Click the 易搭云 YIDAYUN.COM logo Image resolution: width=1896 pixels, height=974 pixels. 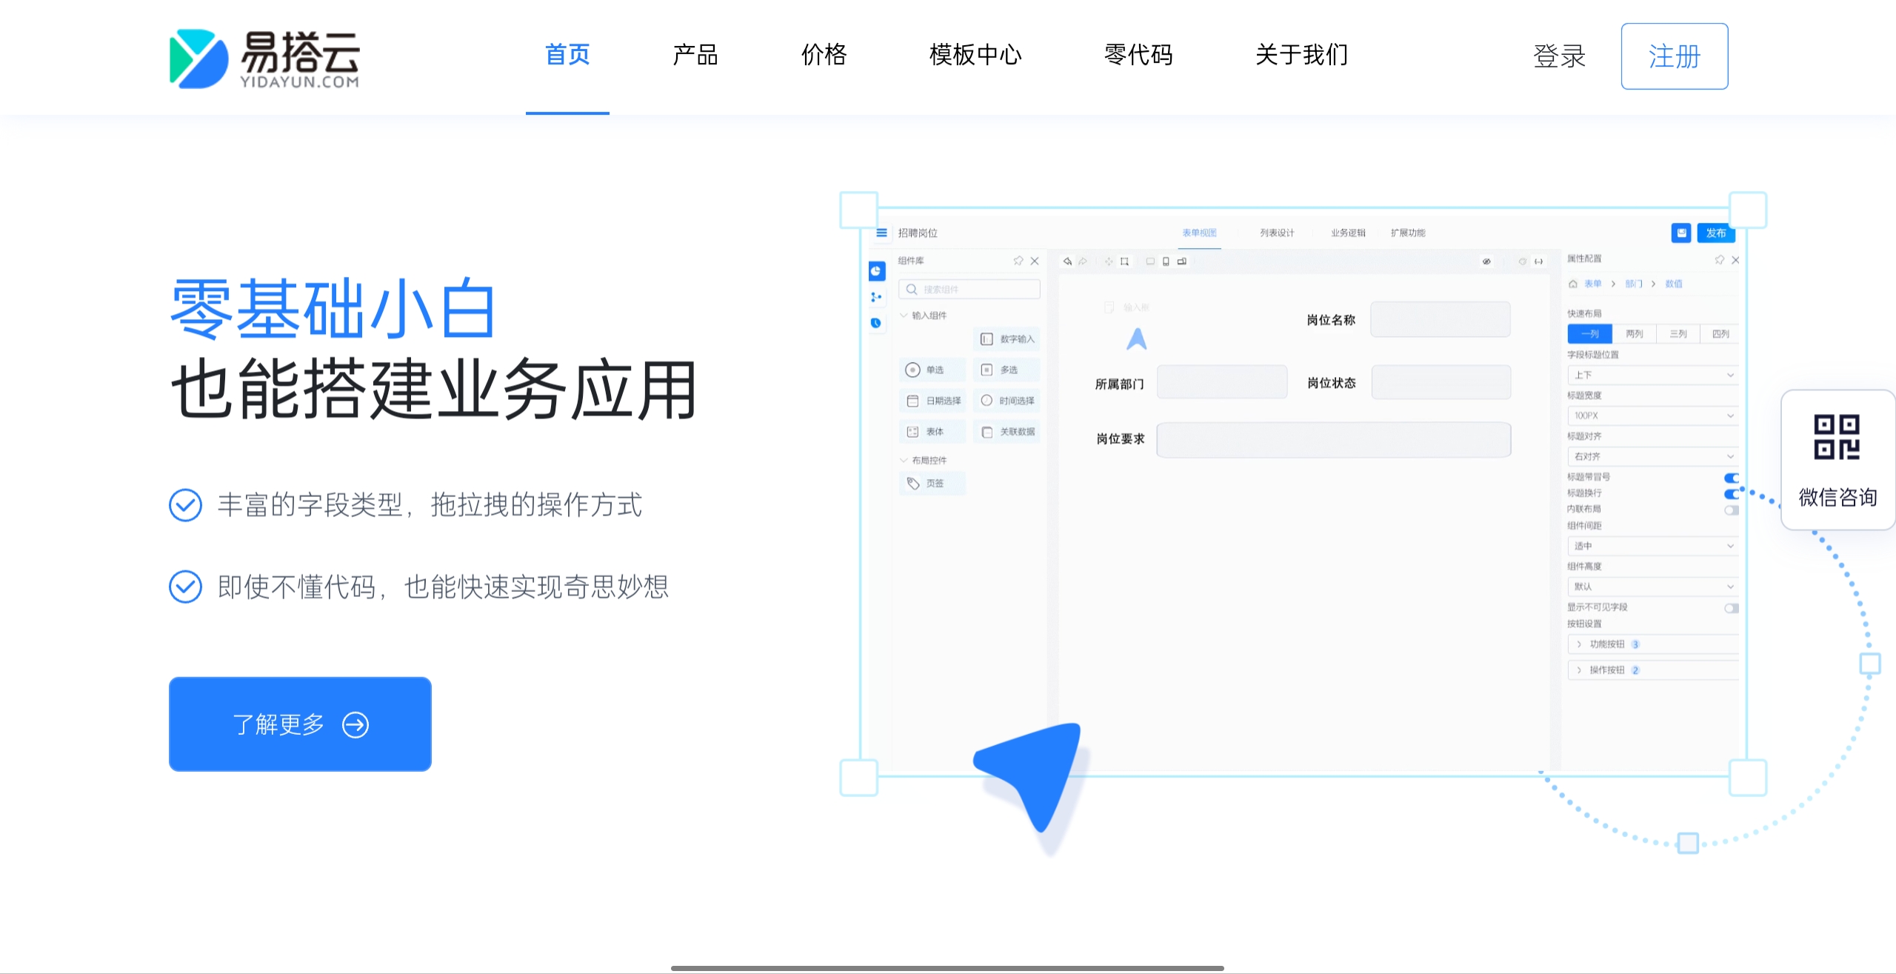click(x=264, y=59)
